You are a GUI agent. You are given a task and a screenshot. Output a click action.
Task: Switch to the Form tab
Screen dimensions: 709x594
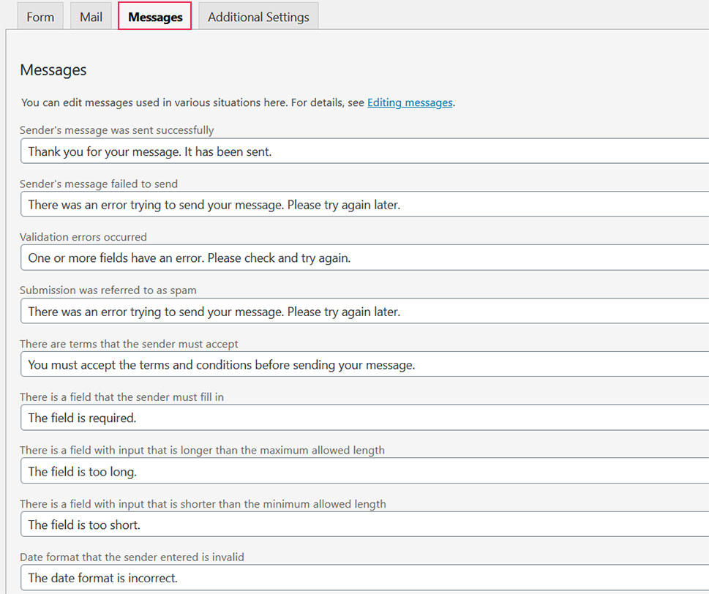pos(40,16)
